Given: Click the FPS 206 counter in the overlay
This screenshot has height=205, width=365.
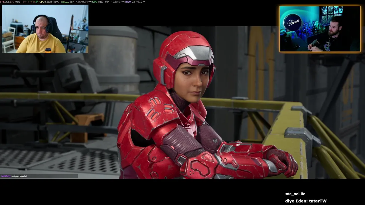Looking at the screenshot, I should pos(5,2).
